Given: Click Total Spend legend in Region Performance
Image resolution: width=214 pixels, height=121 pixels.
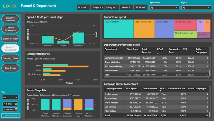Looking at the screenshot, I should (x=33, y=59).
